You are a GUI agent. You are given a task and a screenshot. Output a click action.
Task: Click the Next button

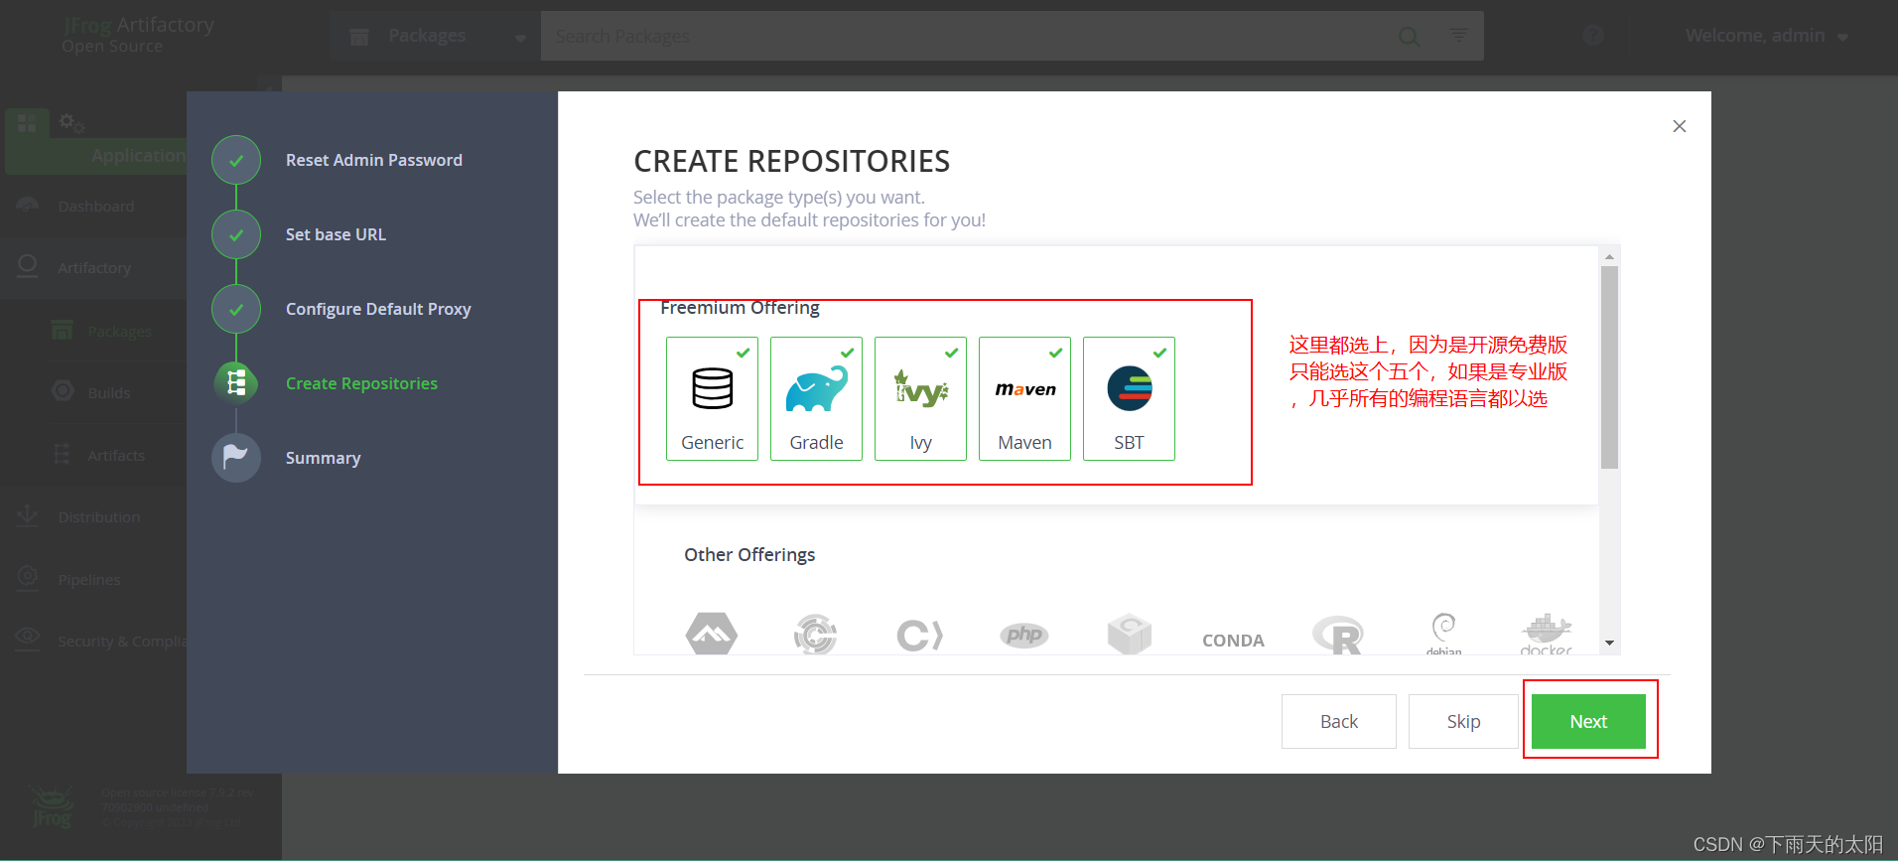point(1588,721)
